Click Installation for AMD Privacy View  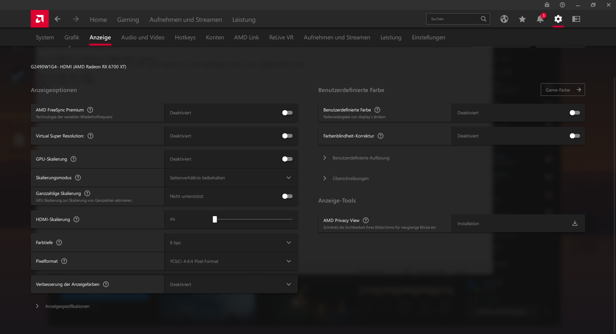[518, 223]
